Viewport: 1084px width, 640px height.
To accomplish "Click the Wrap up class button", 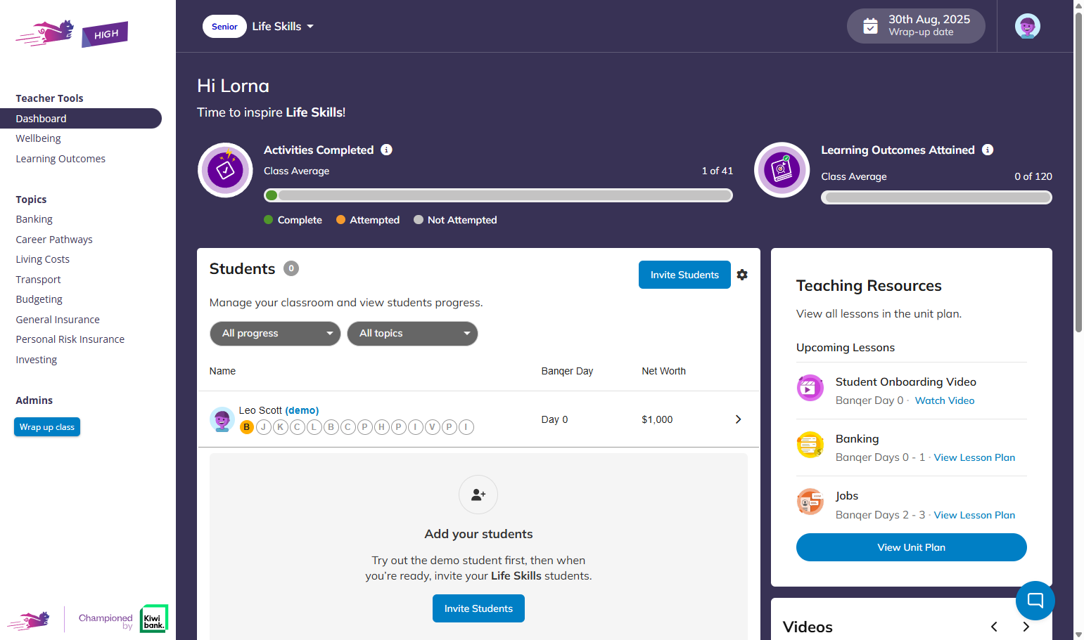I will tap(47, 427).
